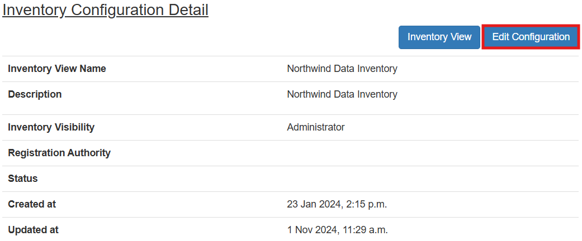
Task: Select the Inventory Visibility label
Action: click(x=51, y=127)
